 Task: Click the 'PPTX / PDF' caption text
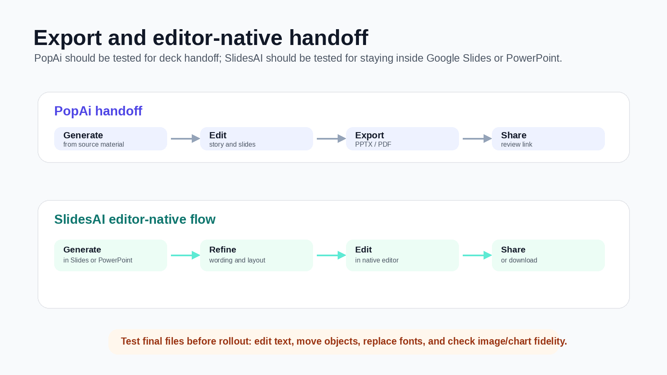[373, 145]
